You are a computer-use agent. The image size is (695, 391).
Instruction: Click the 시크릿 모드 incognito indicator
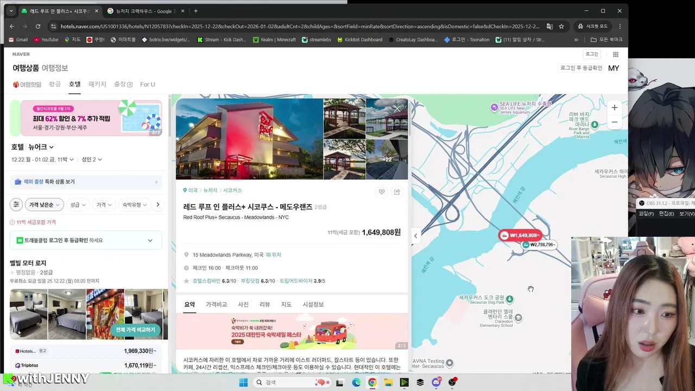click(x=593, y=26)
